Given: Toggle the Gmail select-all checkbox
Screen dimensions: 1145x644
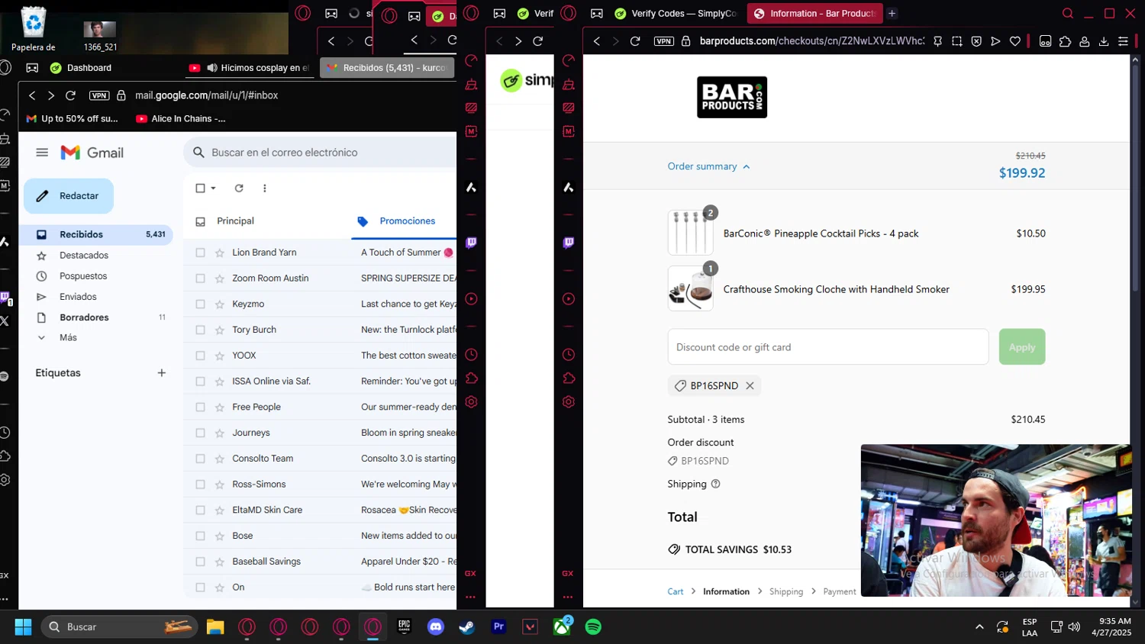Looking at the screenshot, I should click(x=200, y=188).
